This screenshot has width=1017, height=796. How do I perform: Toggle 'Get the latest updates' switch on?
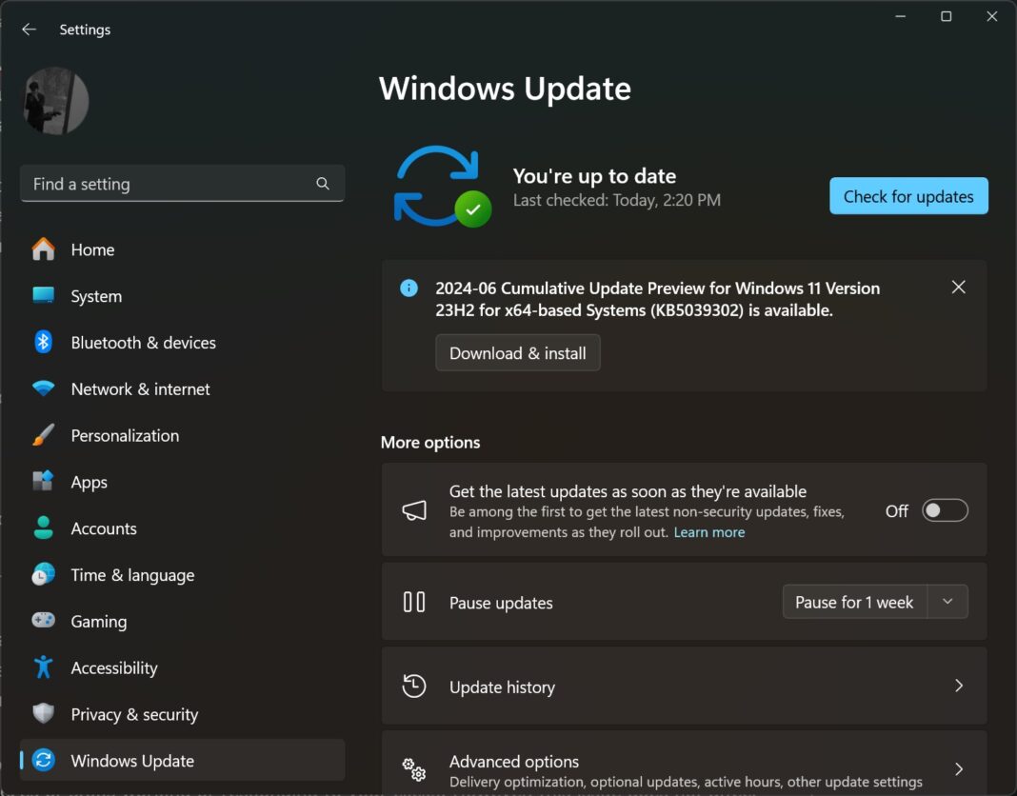[944, 510]
